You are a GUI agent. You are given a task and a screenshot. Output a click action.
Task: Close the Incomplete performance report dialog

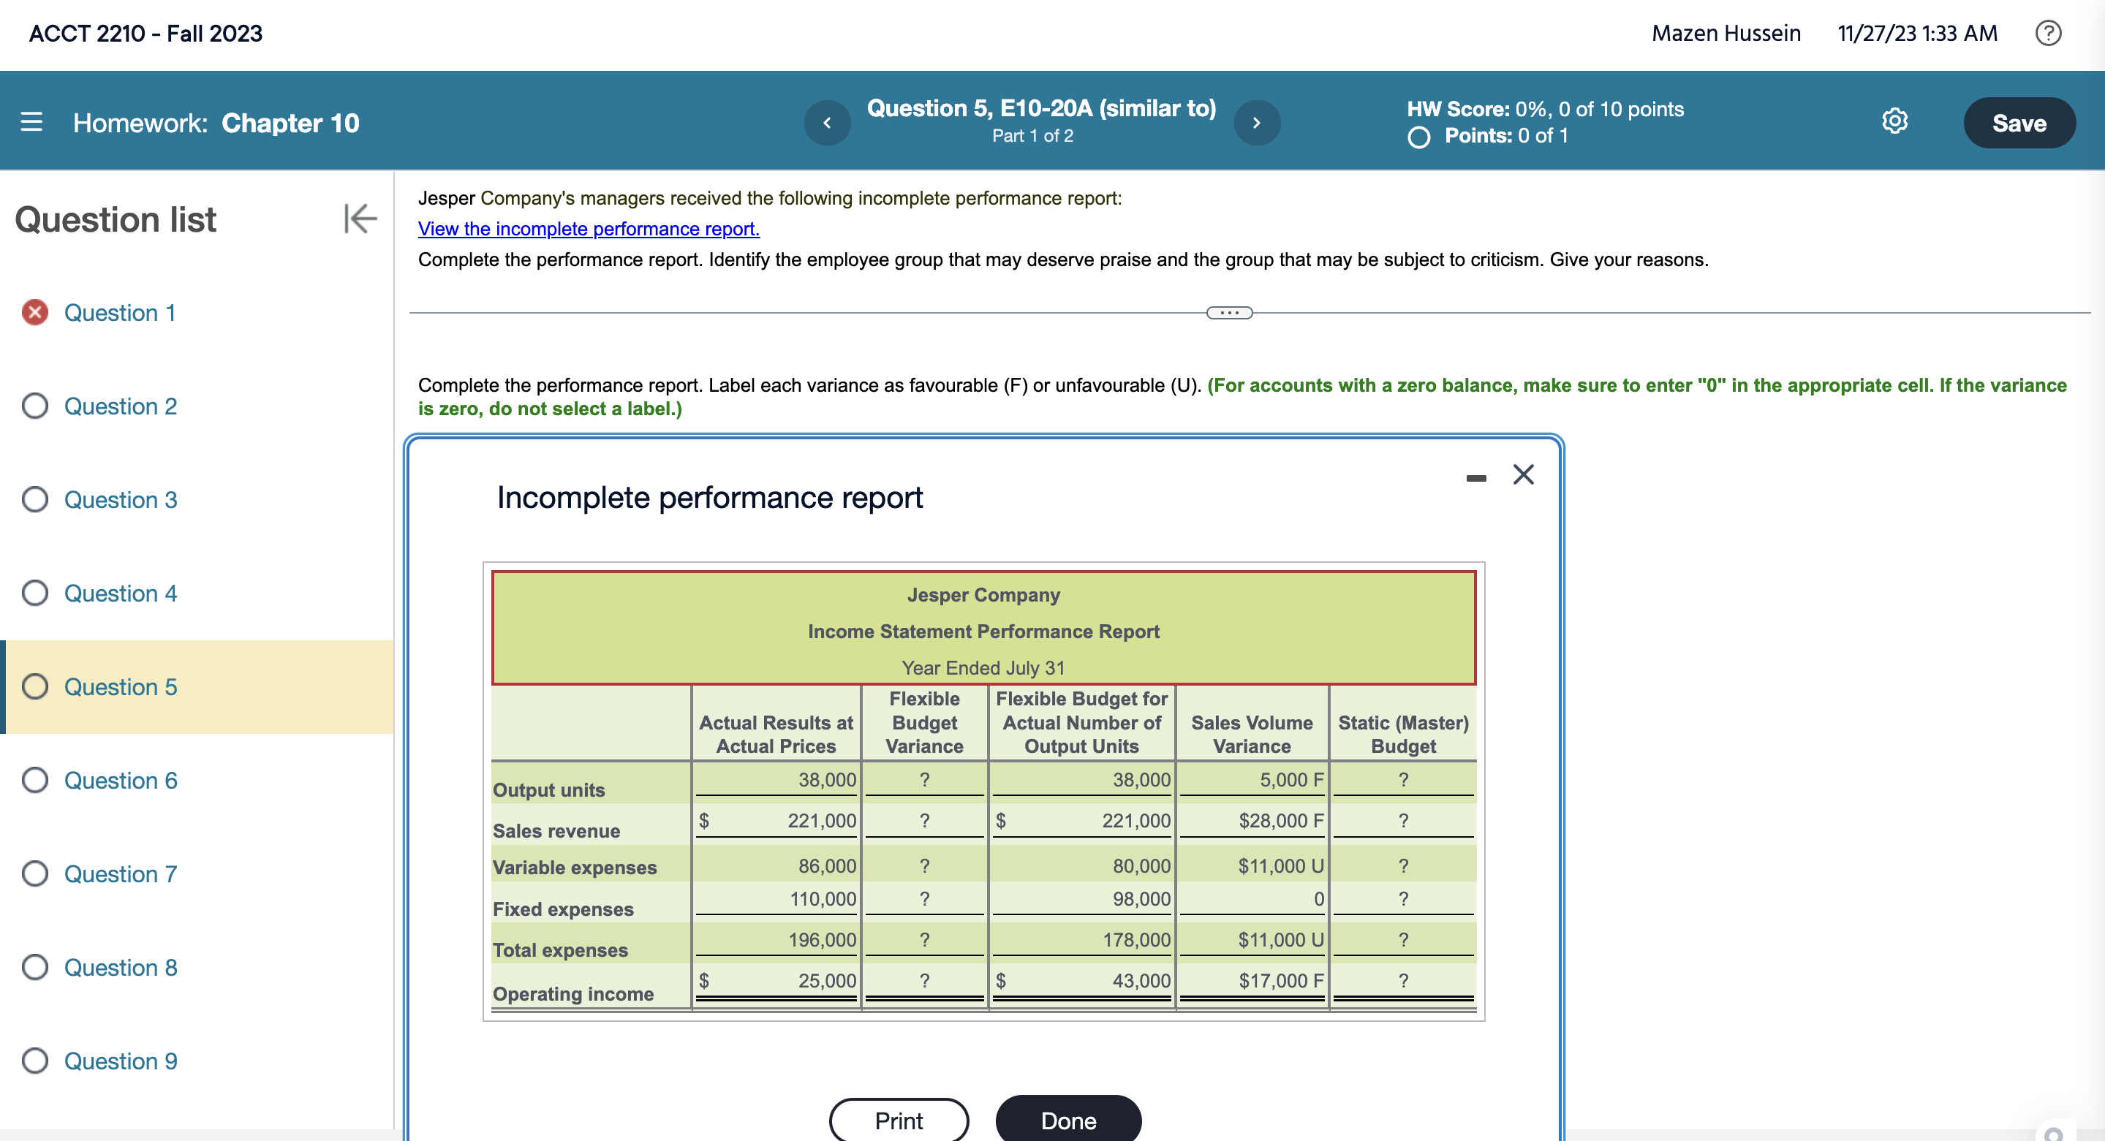(1523, 474)
